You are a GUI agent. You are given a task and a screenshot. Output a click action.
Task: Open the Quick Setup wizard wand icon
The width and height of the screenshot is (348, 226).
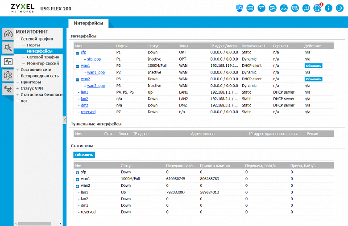8,48
